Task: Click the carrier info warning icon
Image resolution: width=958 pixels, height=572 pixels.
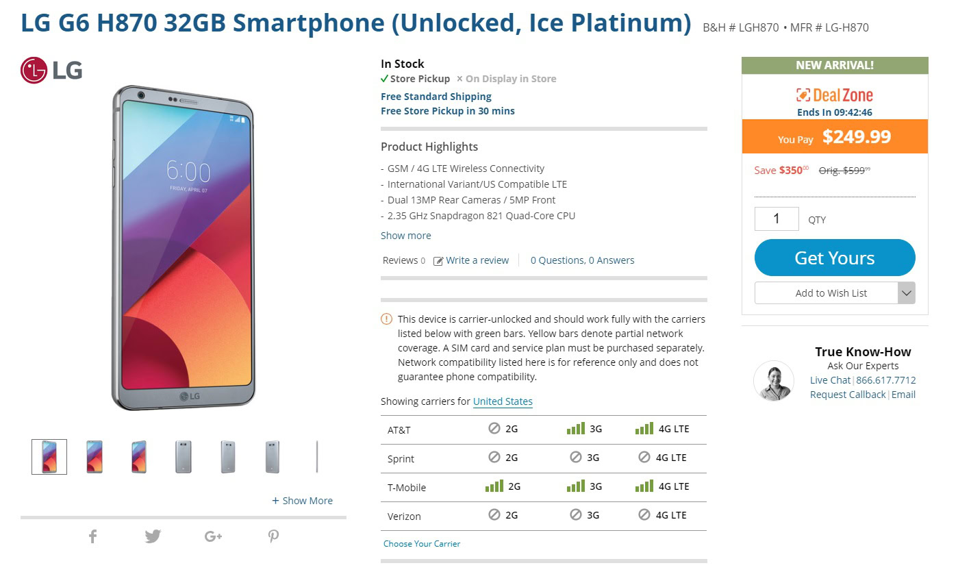Action: 387,319
